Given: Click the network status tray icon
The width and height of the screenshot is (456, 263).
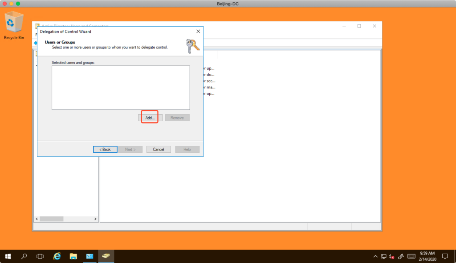Looking at the screenshot, I should click(x=383, y=256).
